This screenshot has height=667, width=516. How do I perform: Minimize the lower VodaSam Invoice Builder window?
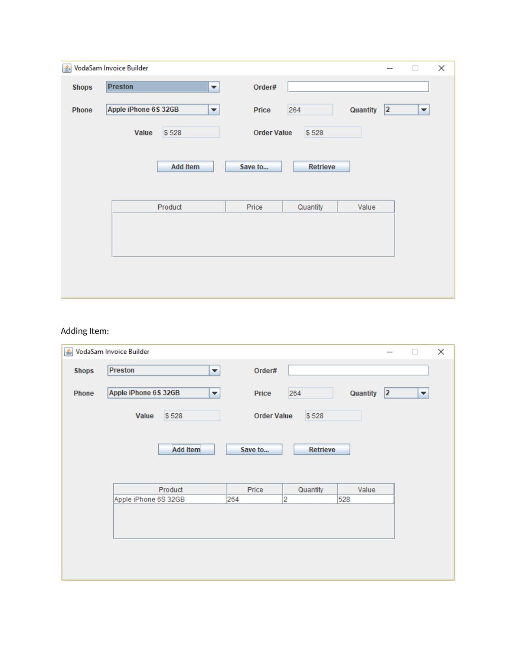pyautogui.click(x=389, y=352)
